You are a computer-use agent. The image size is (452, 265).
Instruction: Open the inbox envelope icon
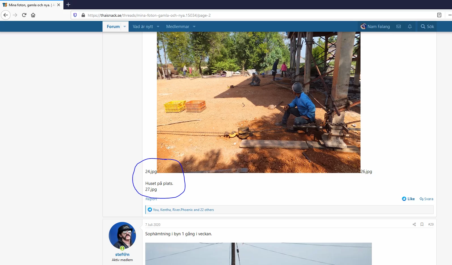tap(398, 27)
